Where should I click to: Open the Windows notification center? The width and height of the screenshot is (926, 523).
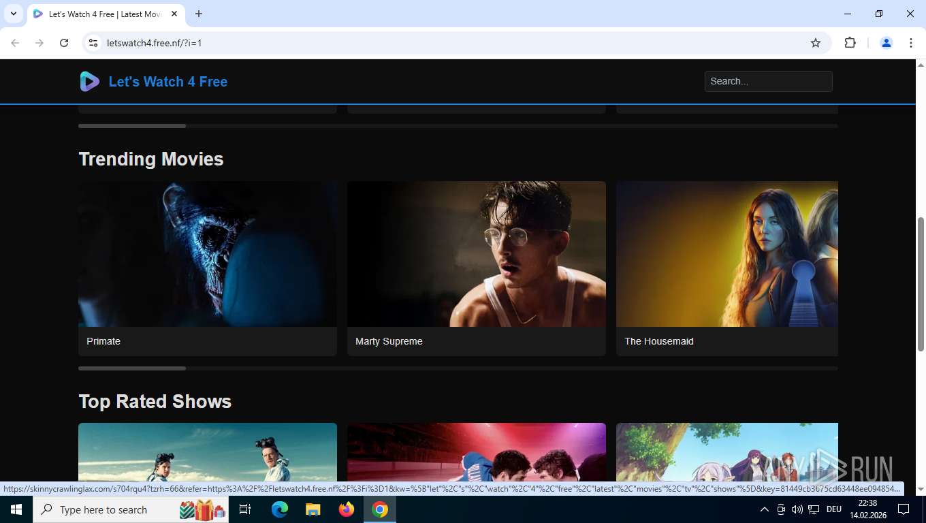904,509
